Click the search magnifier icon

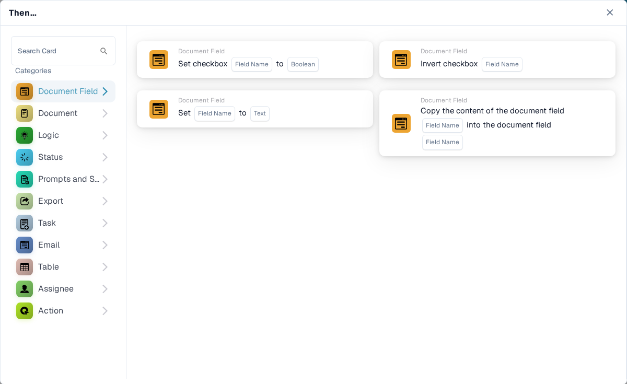(104, 51)
